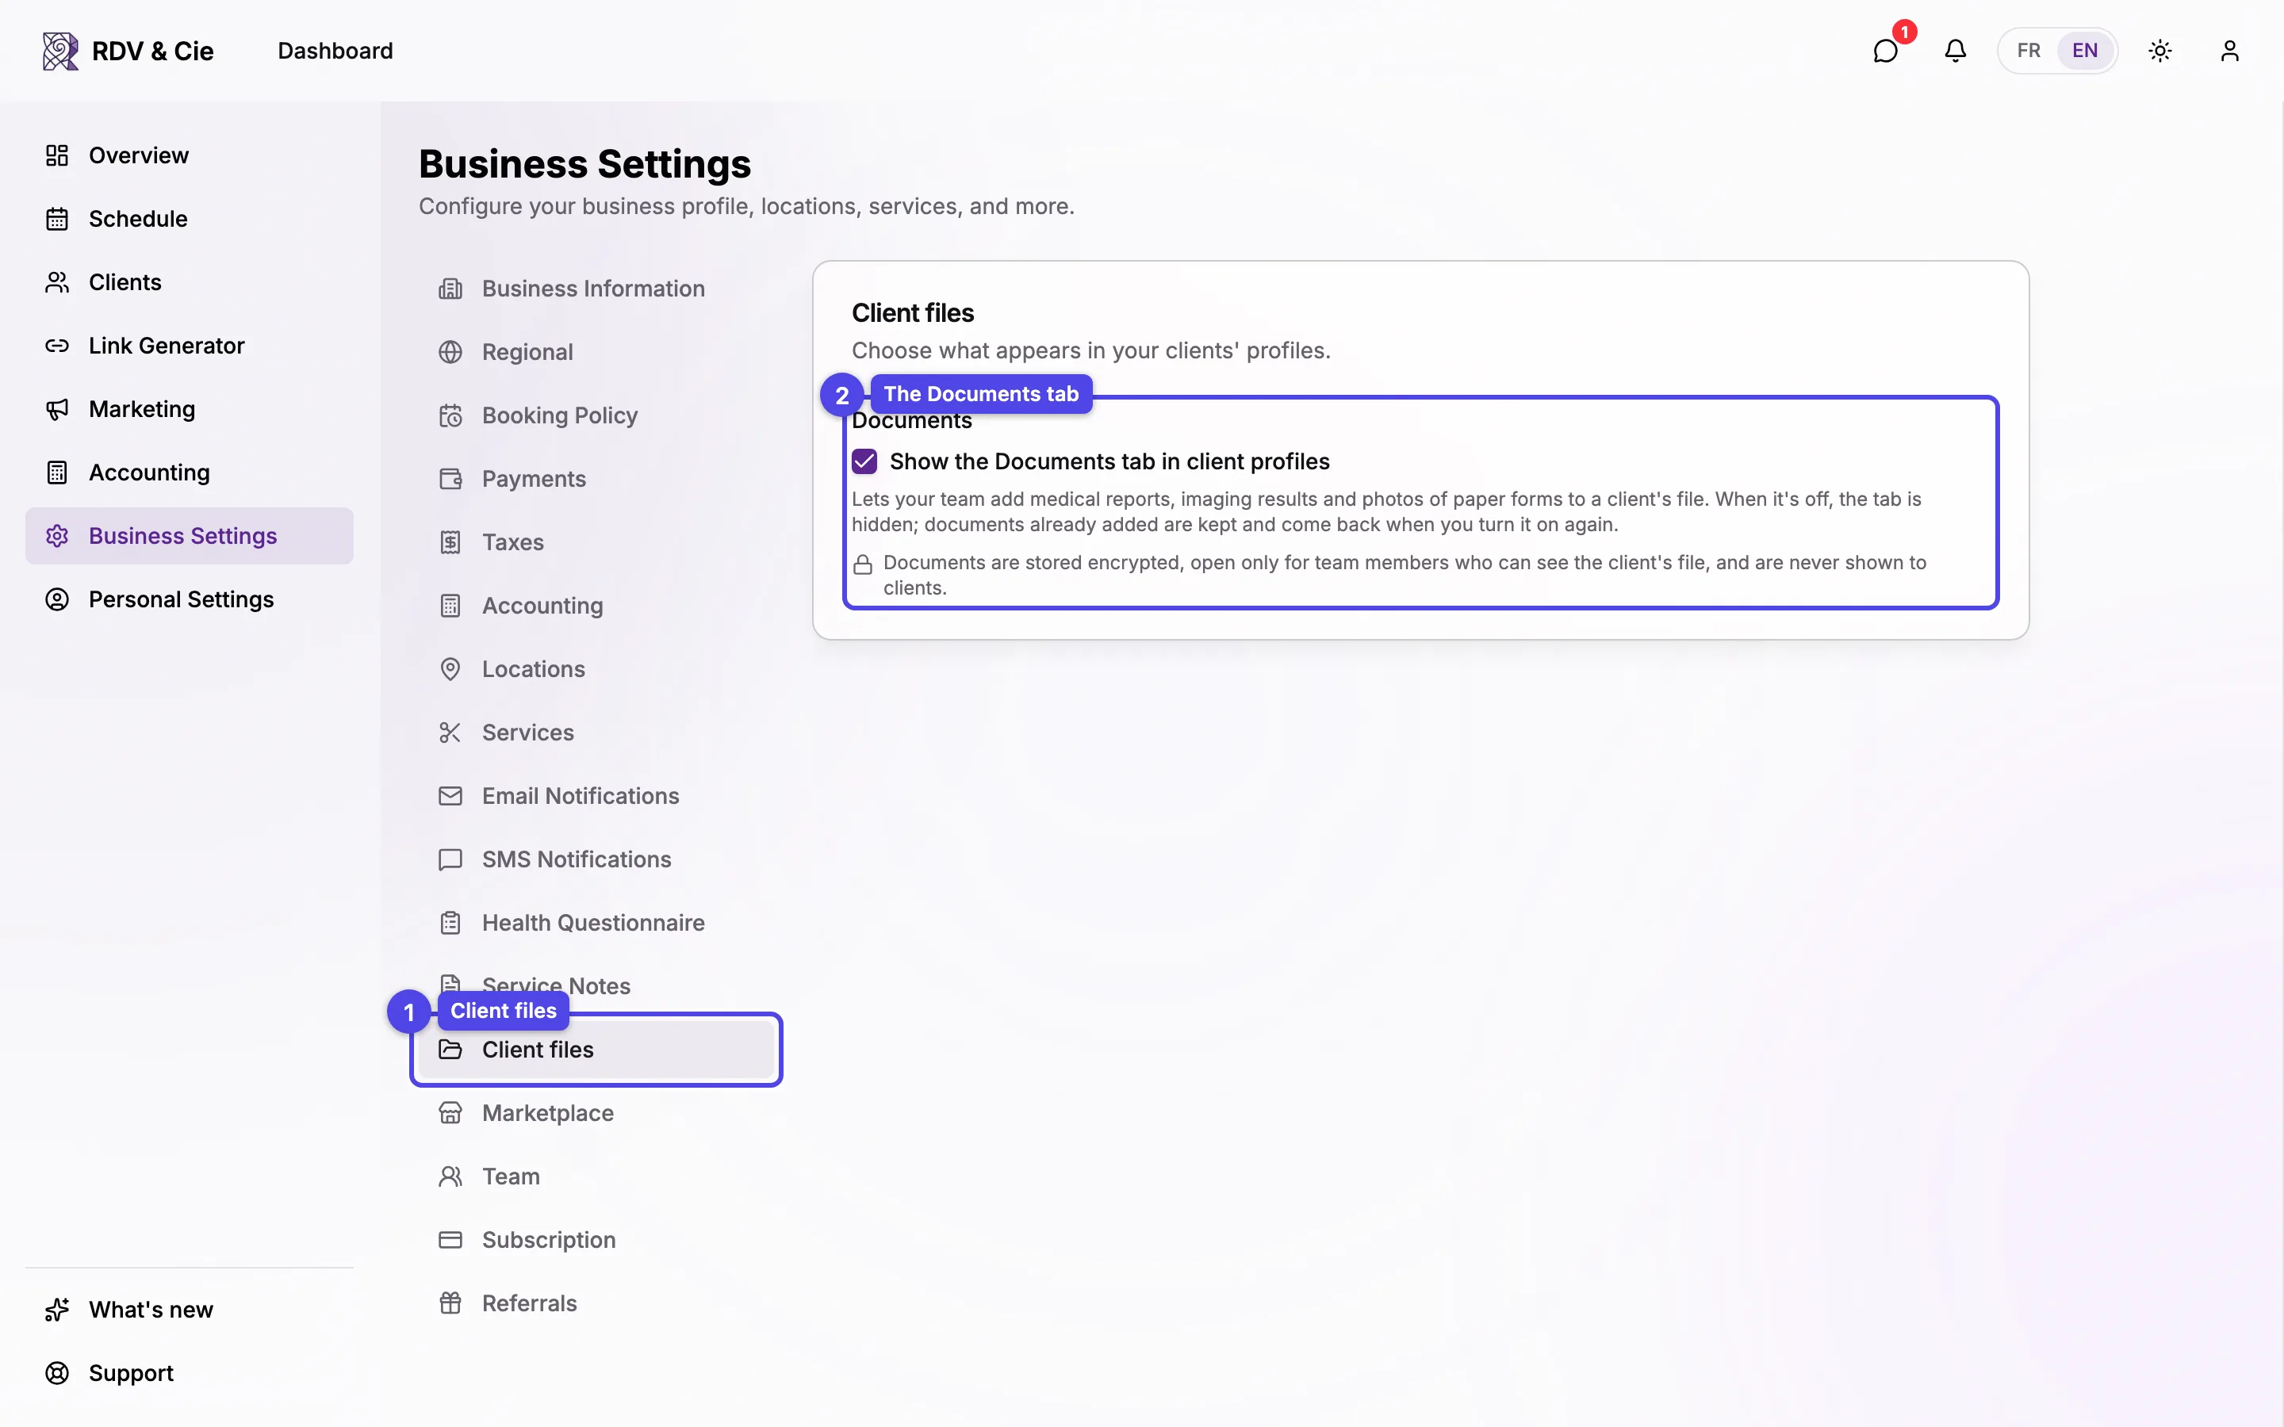This screenshot has height=1427, width=2284.
Task: Click the Locations pin icon
Action: click(450, 669)
